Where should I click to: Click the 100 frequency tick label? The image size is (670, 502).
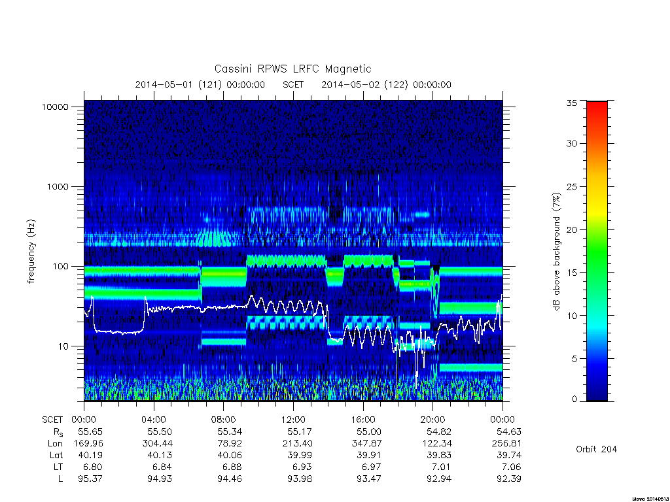click(x=61, y=267)
